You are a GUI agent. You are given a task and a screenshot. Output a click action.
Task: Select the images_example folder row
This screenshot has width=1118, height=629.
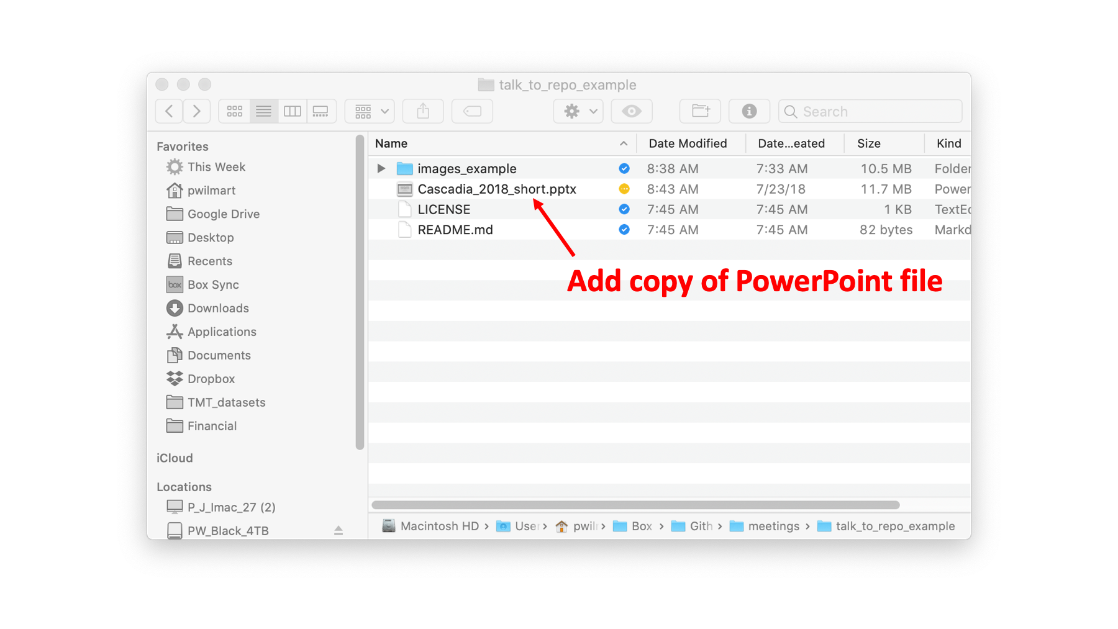coord(670,168)
